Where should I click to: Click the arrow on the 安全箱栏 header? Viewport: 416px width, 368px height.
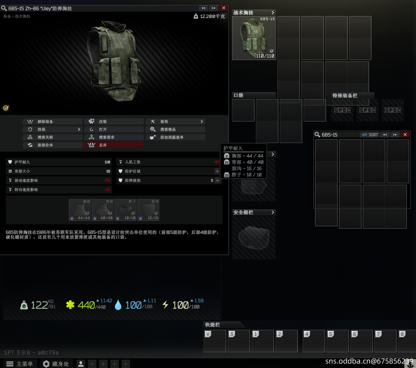tap(272, 212)
